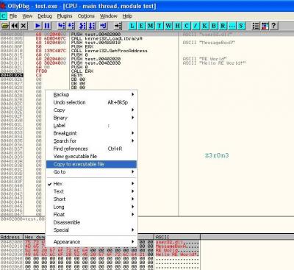Choose Undo selection in context menu
Screen dimensions: 294x270
tap(91, 102)
